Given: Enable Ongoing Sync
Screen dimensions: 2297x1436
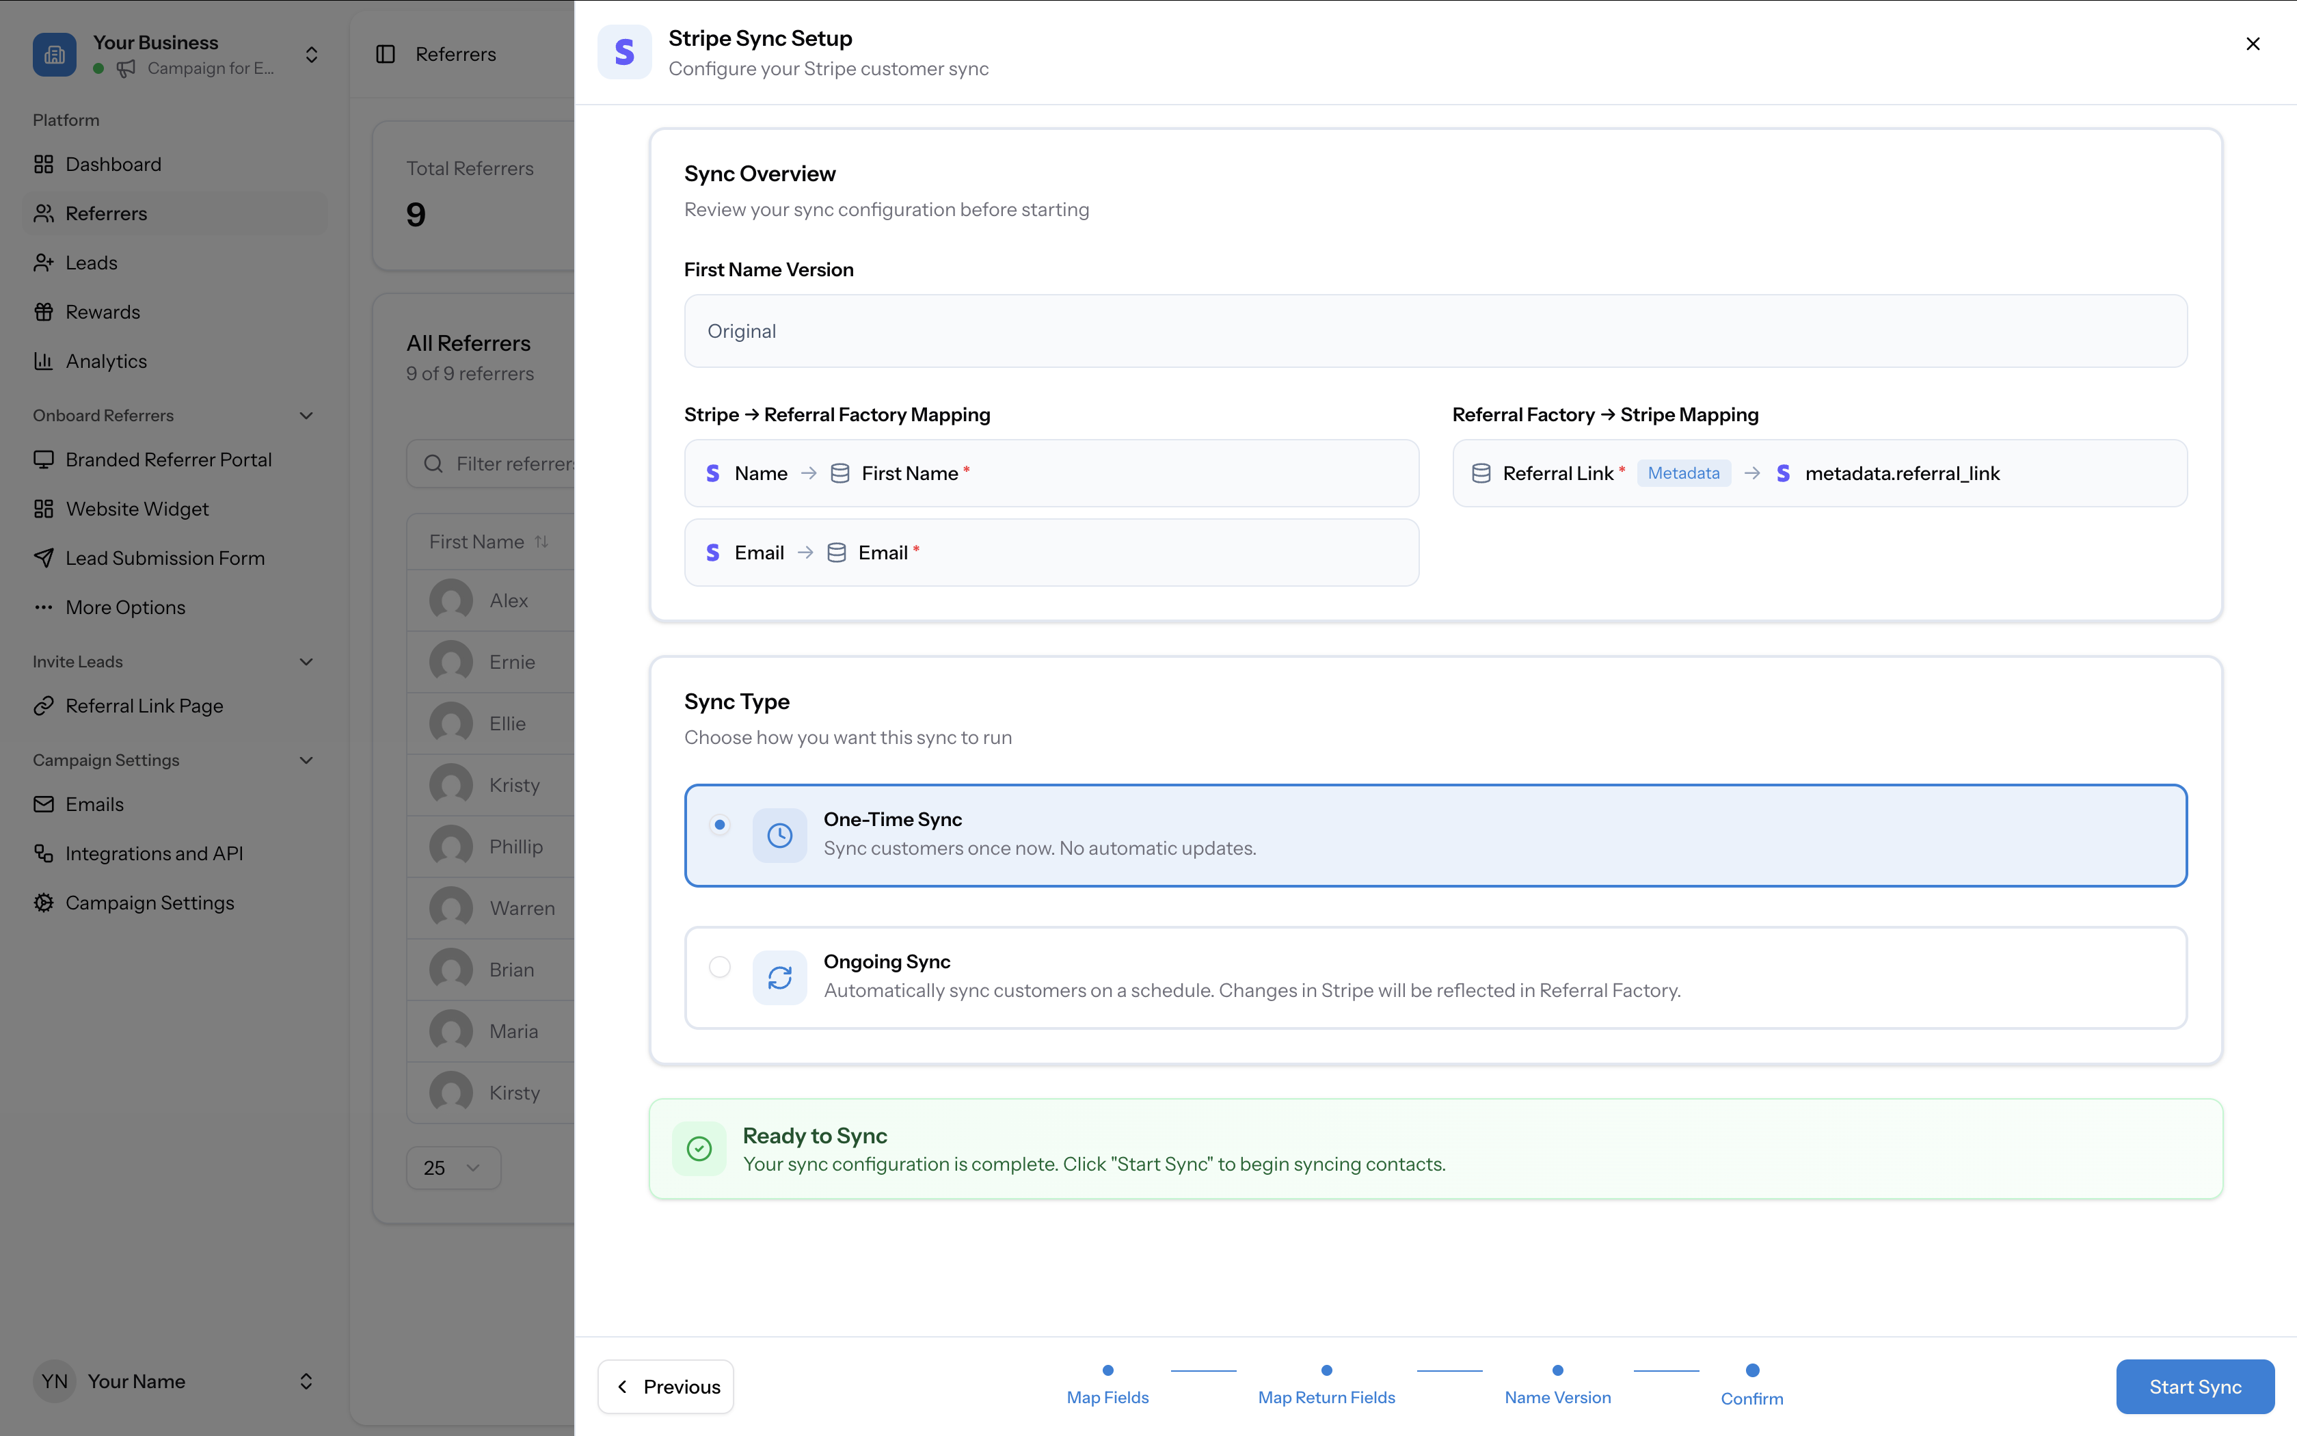Looking at the screenshot, I should point(721,967).
